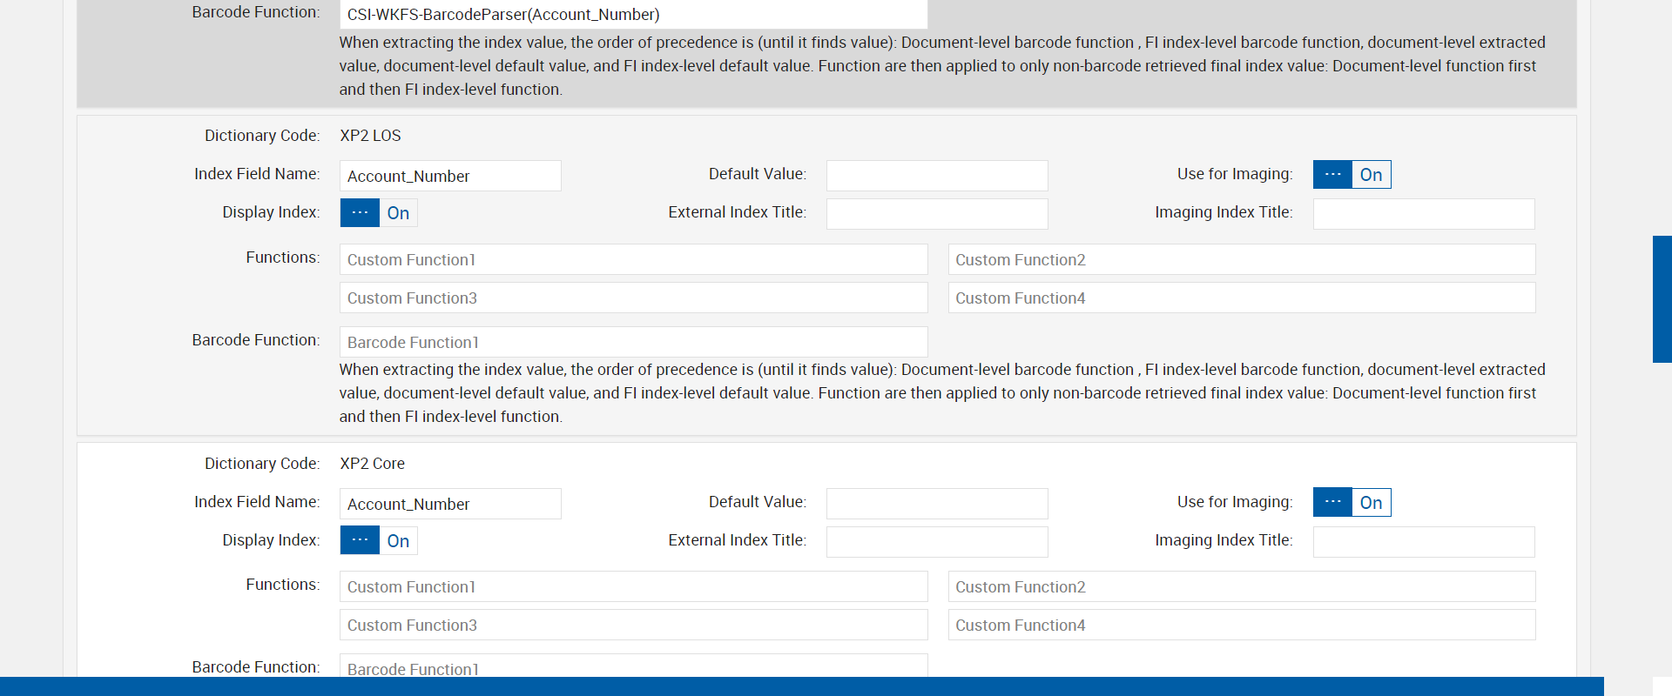Click Imaging Index Title field in XP2 Core section
The width and height of the screenshot is (1672, 696).
click(1424, 542)
